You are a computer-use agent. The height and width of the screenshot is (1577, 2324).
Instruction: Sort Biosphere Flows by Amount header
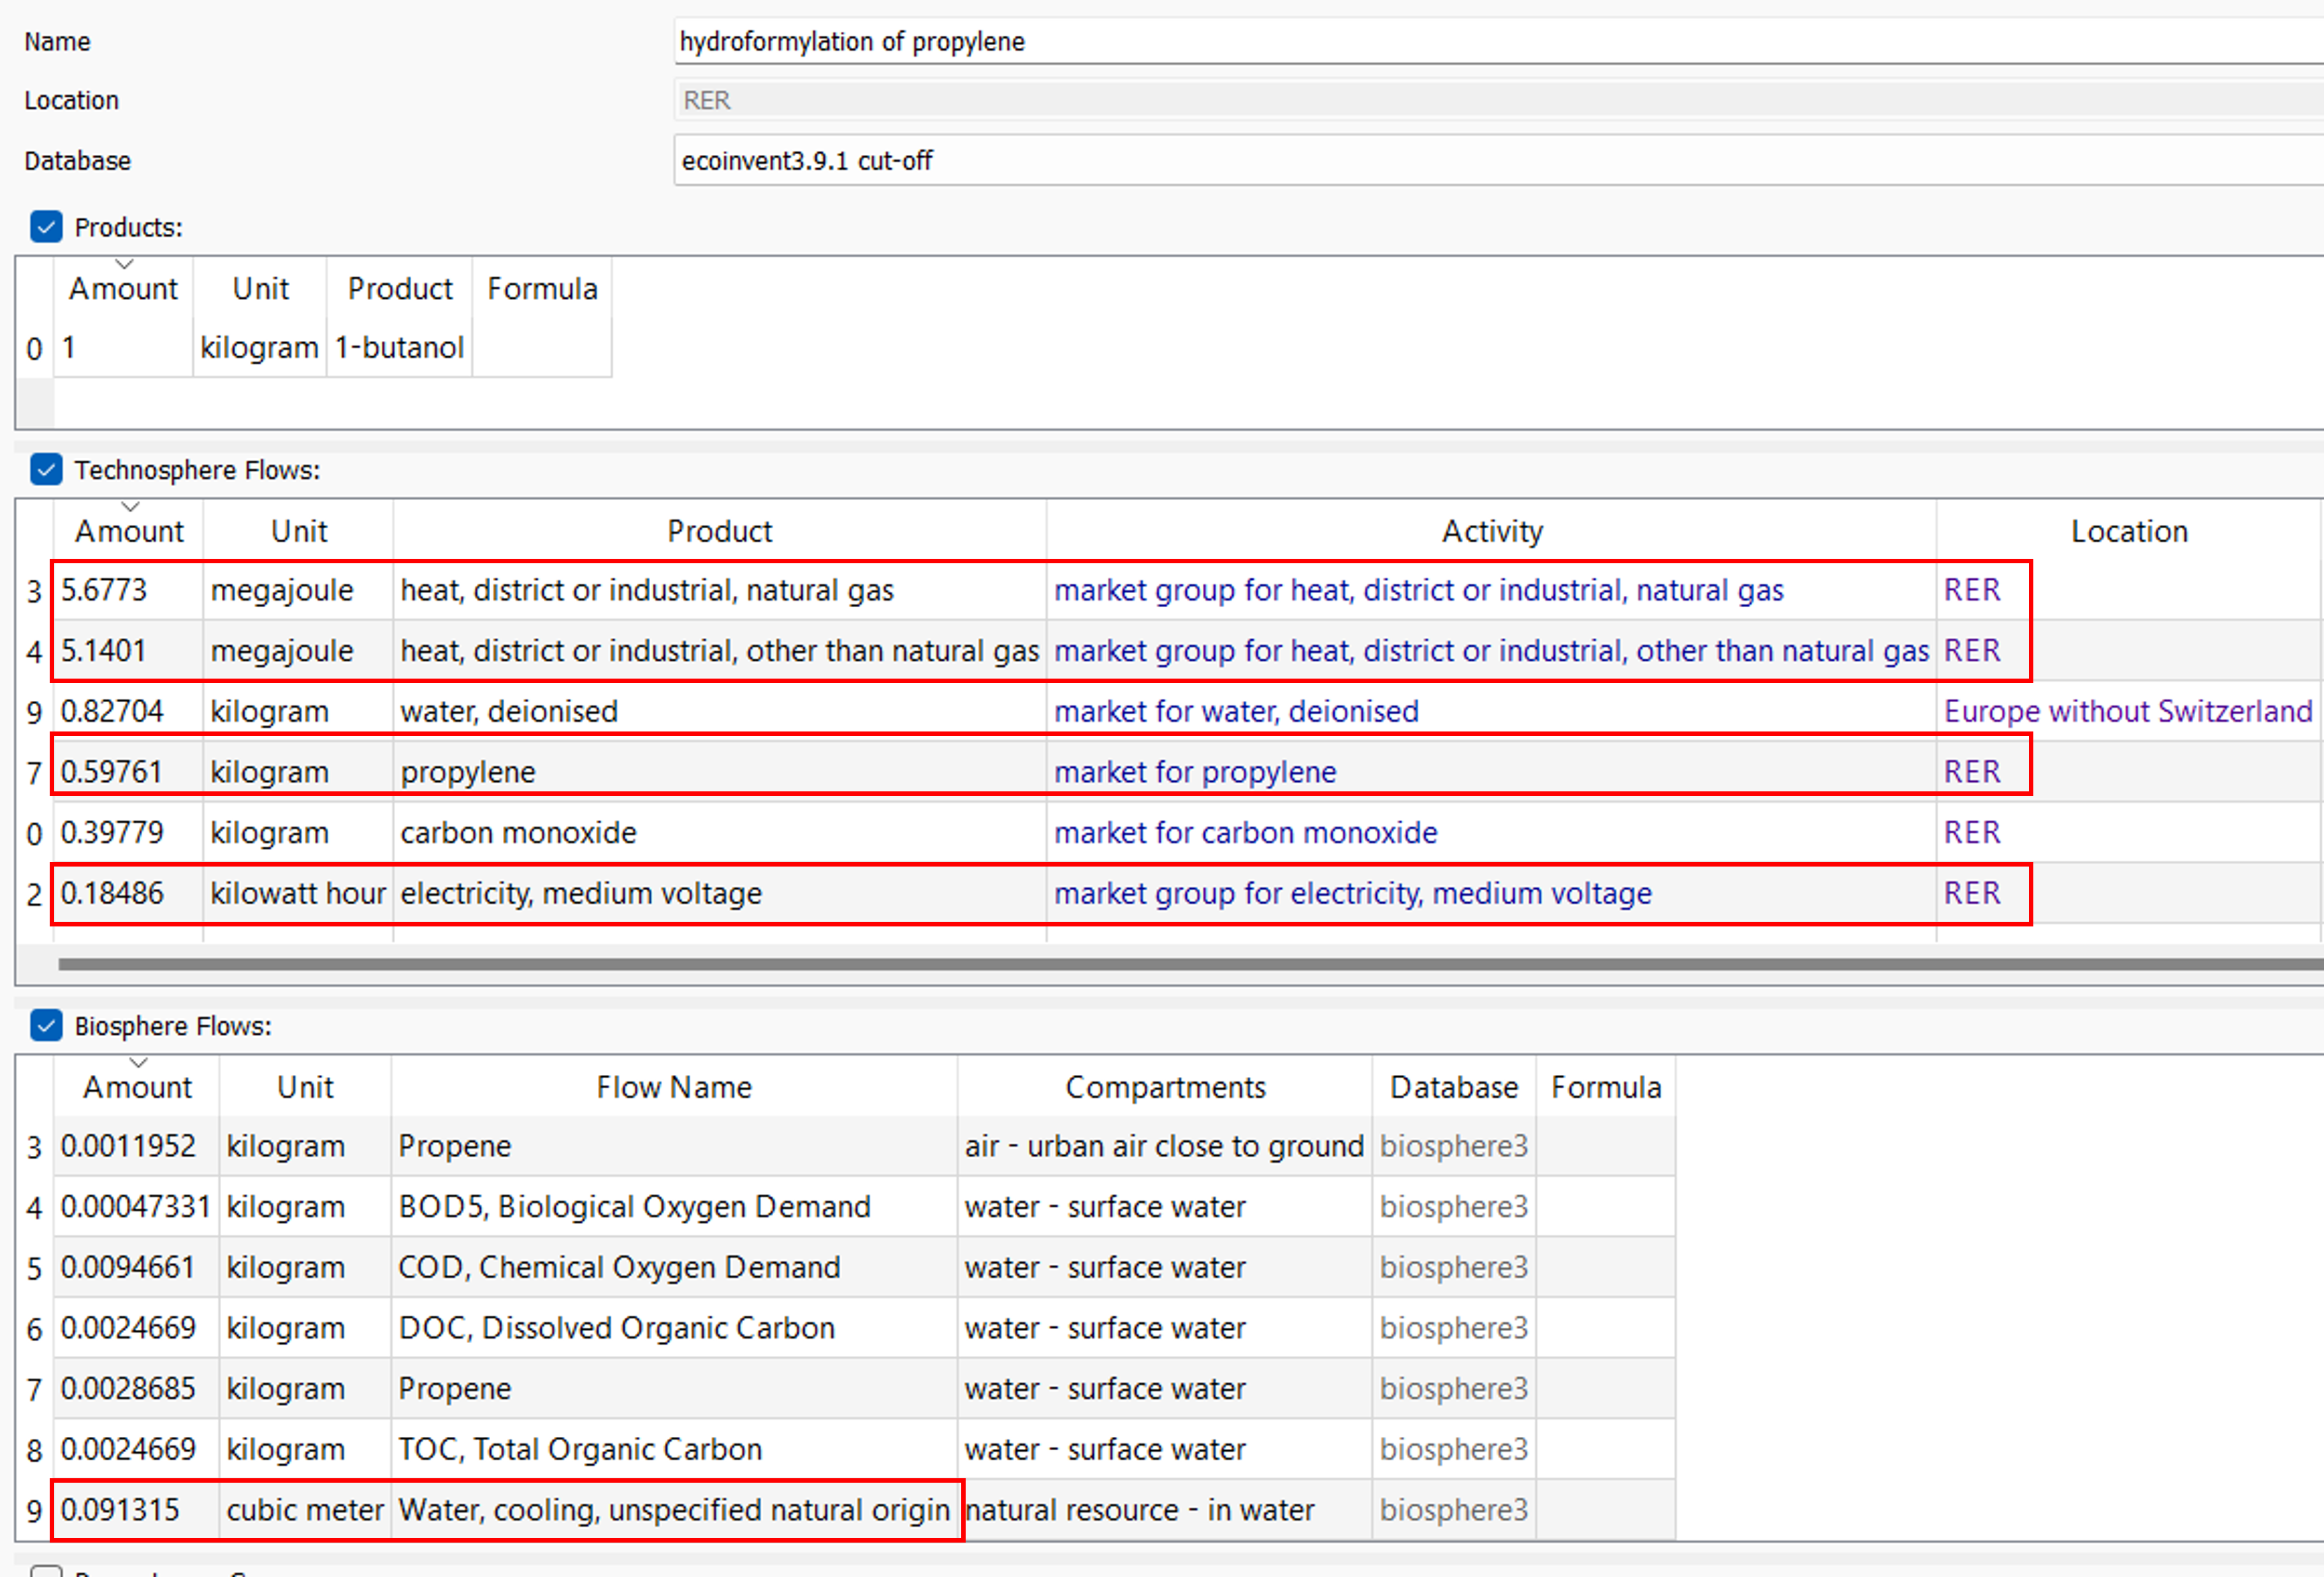137,1086
